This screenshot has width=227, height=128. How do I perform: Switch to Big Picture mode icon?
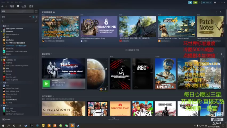(215, 3)
